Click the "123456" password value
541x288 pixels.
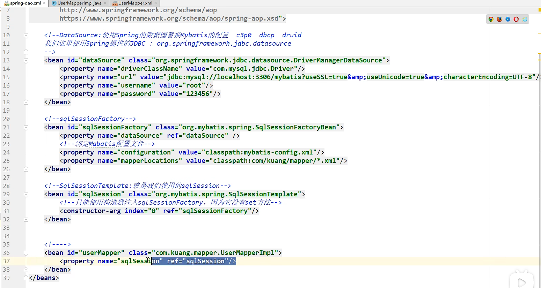coord(198,94)
